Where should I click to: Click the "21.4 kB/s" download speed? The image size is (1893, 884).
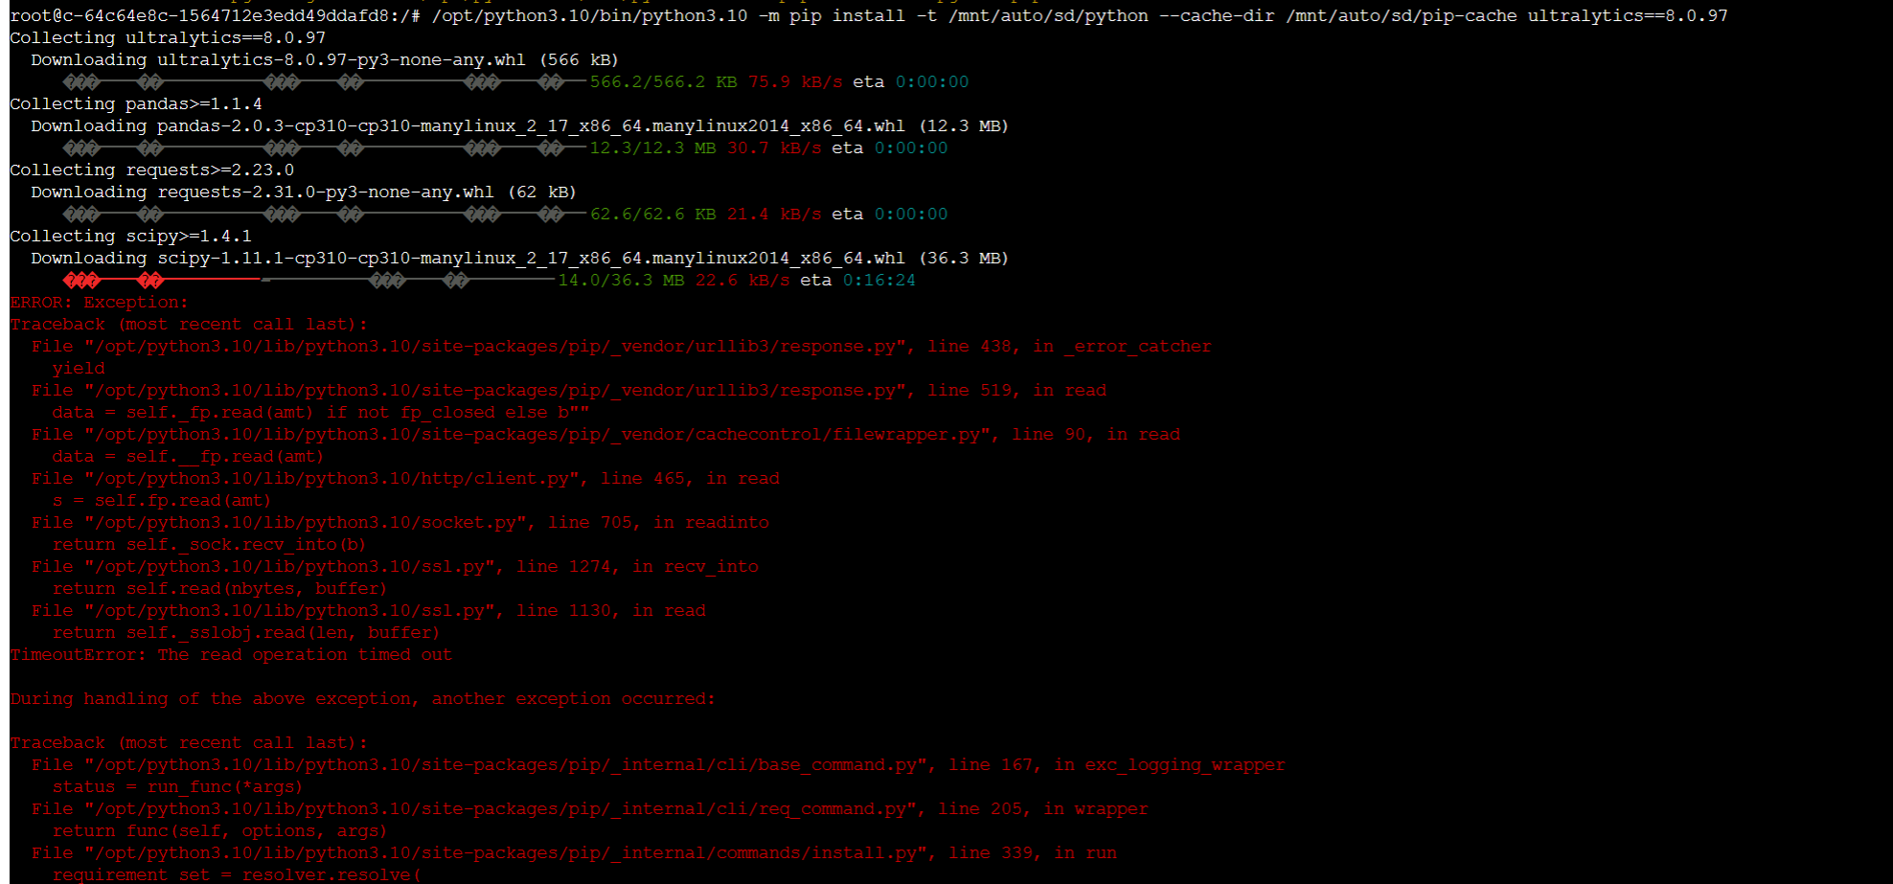774,214
